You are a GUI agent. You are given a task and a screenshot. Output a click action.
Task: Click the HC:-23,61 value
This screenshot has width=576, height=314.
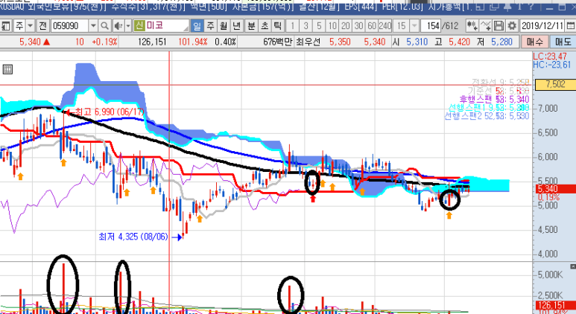click(x=552, y=65)
